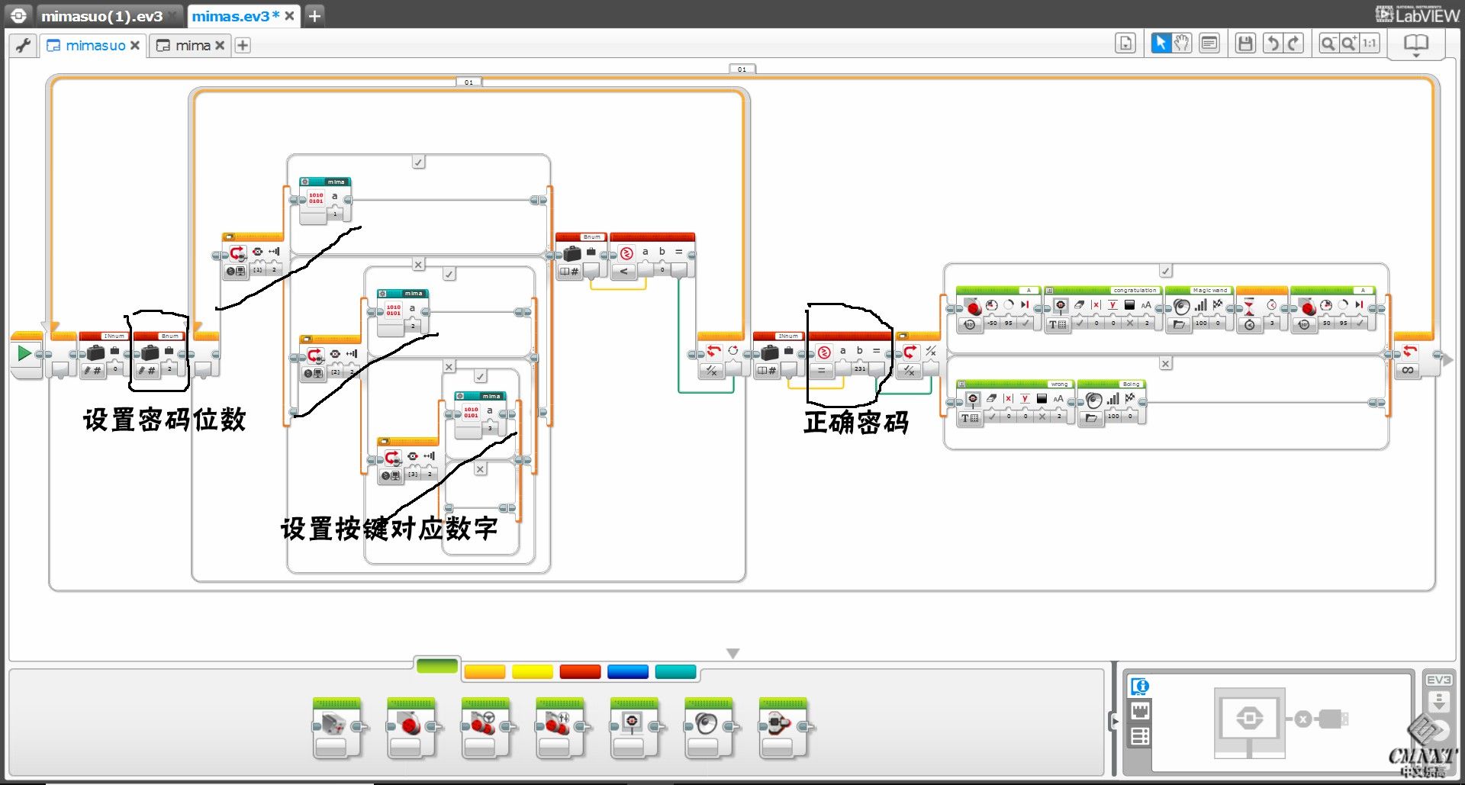This screenshot has height=785, width=1465.
Task: Toggle display preview on congratulation block
Action: pos(1050,291)
